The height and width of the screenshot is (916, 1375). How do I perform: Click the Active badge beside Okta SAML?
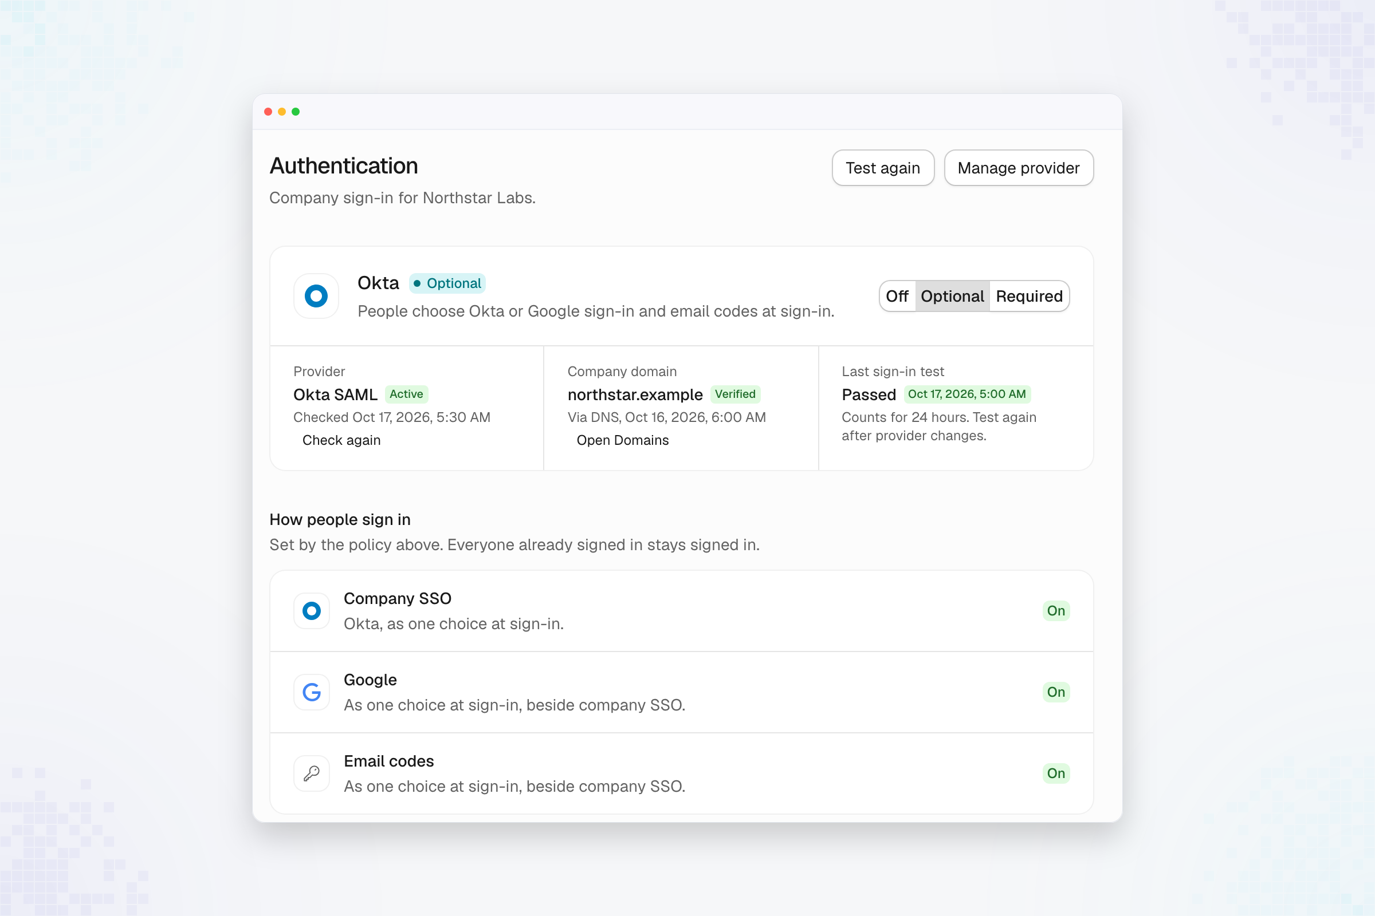coord(406,394)
